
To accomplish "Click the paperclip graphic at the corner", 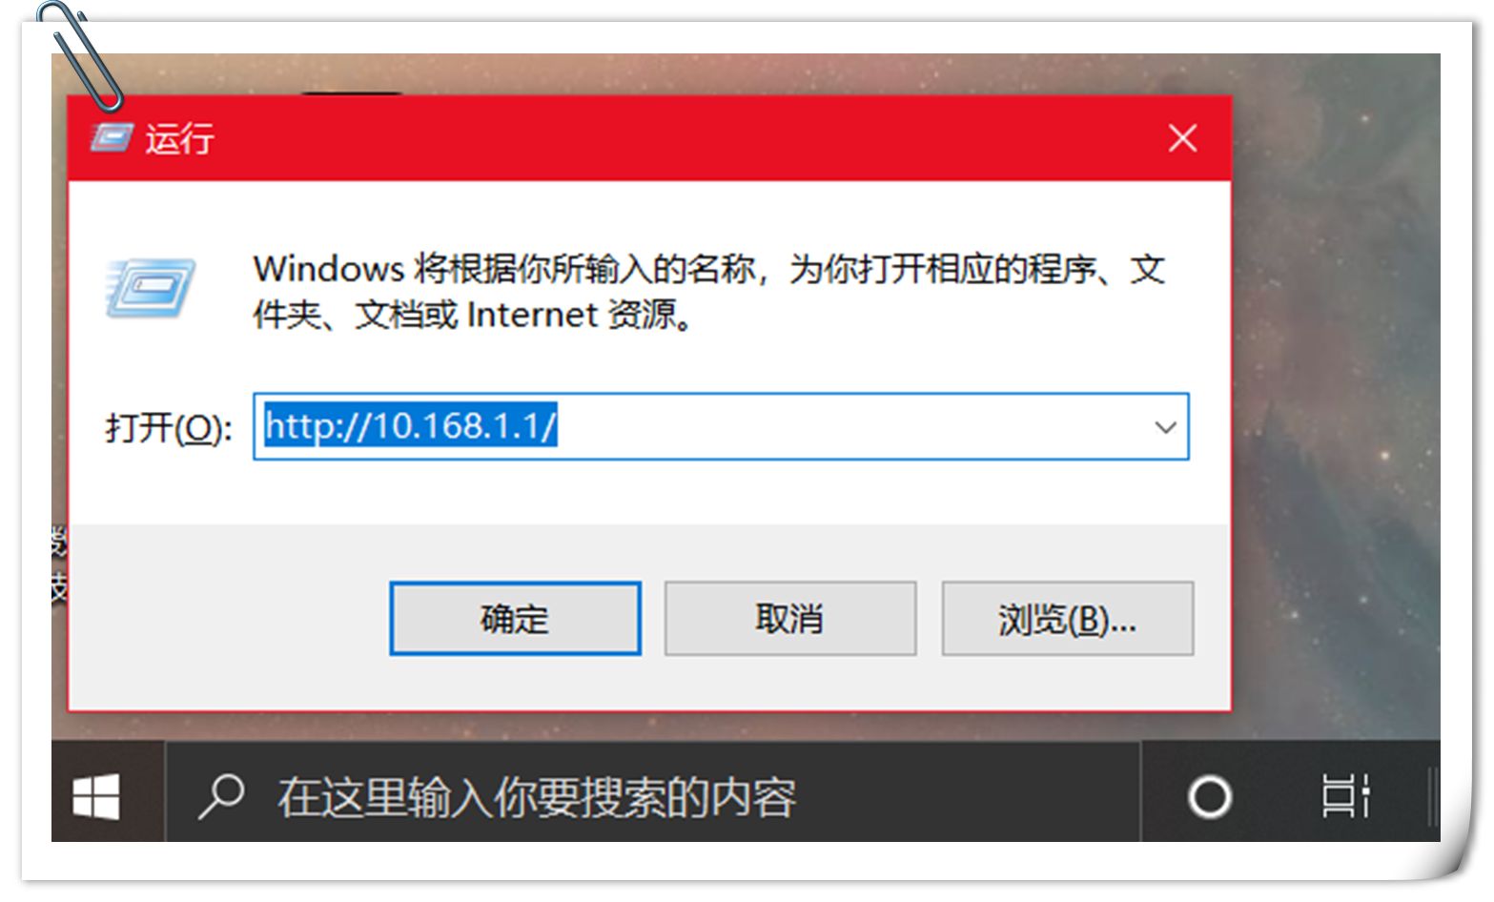I will coord(80,55).
